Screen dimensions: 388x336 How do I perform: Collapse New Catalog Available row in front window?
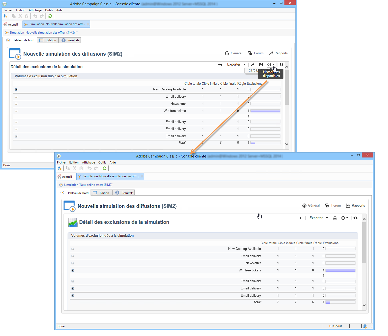pos(73,249)
